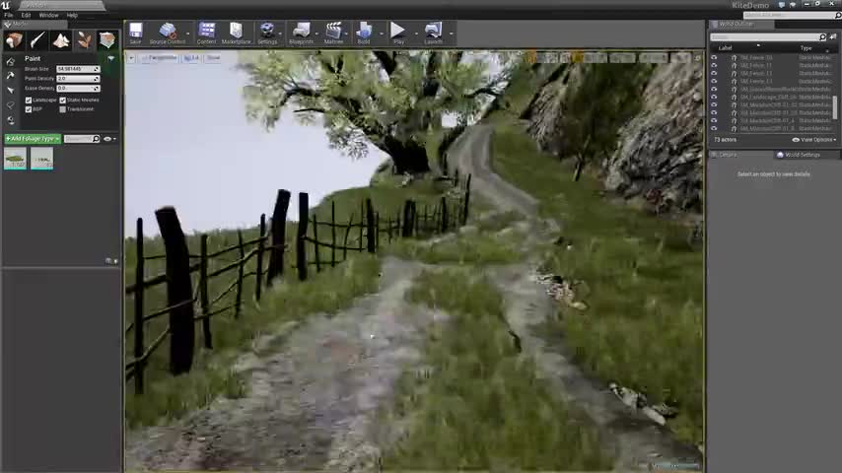The image size is (842, 473).
Task: Choose the foliage Lasso tool
Action: click(x=10, y=105)
